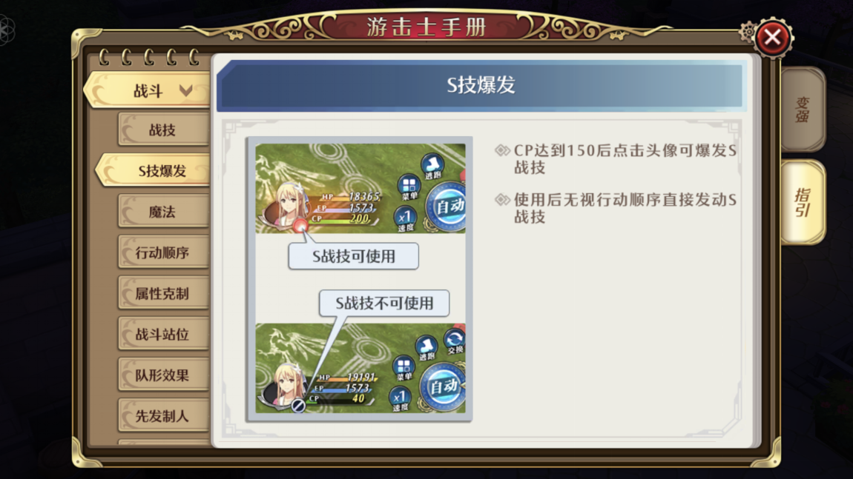
Task: View the 行动顺序 guide page
Action: coord(163,252)
